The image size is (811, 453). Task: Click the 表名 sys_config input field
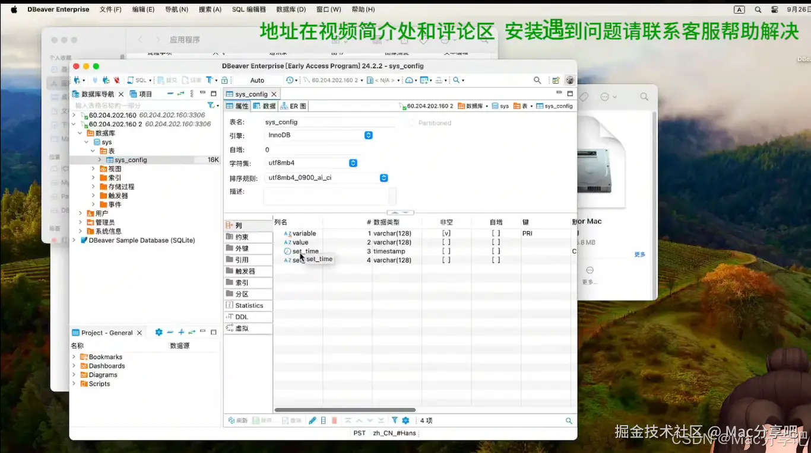(x=330, y=122)
